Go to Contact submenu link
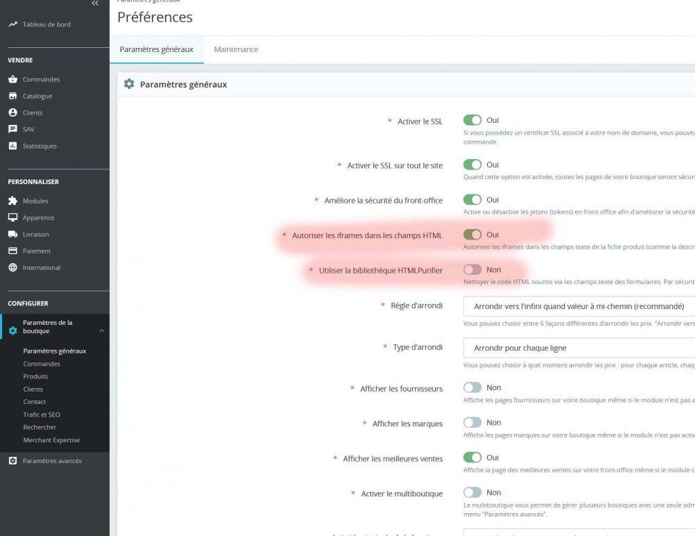 [35, 402]
